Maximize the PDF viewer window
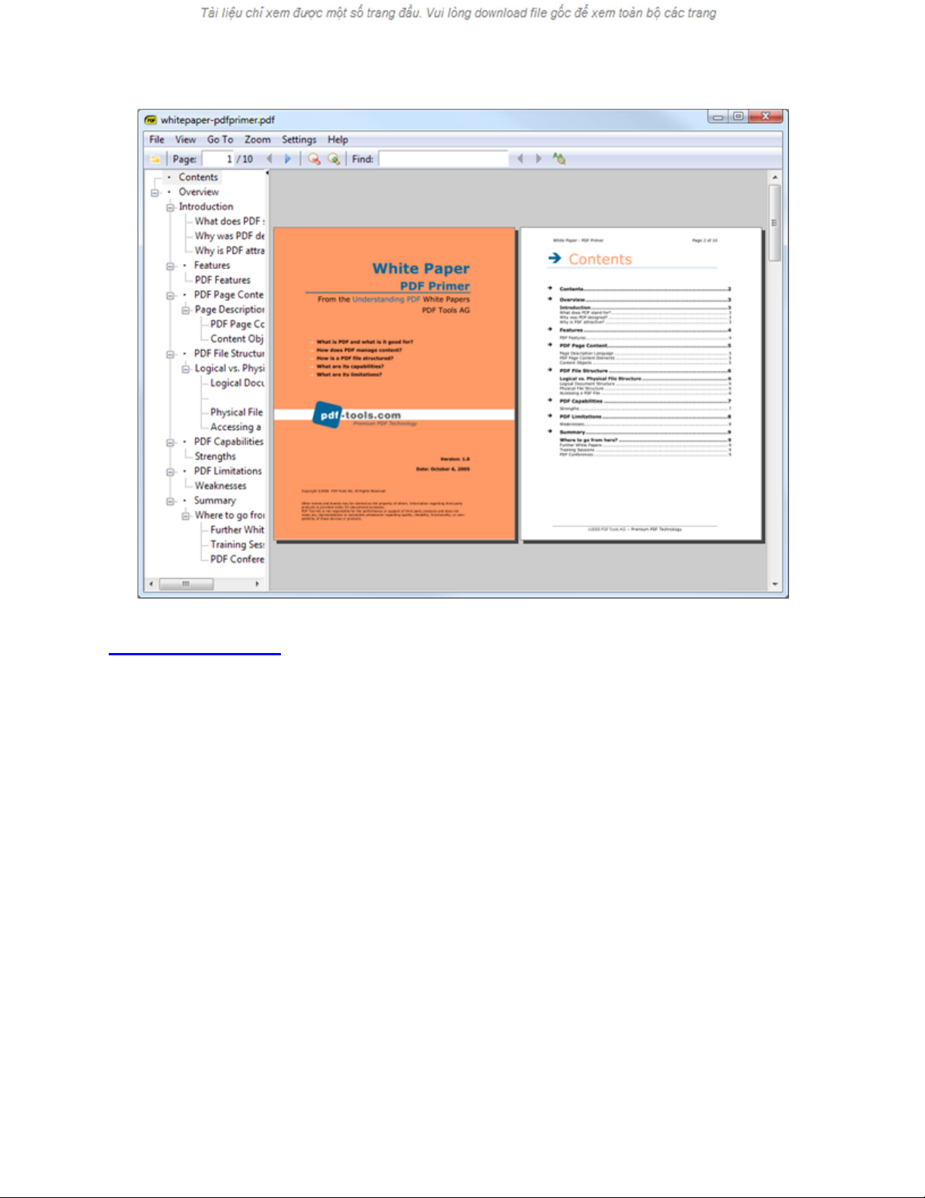This screenshot has height=1198, width=925. [738, 116]
